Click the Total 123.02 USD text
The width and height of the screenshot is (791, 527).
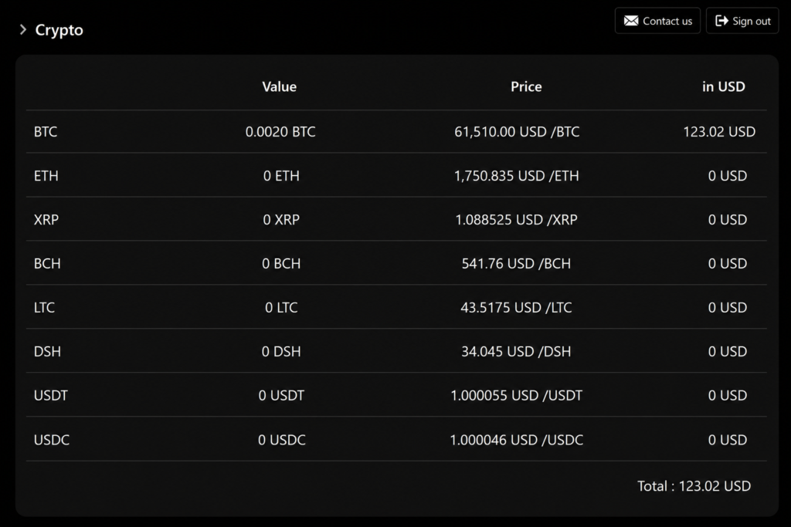694,486
